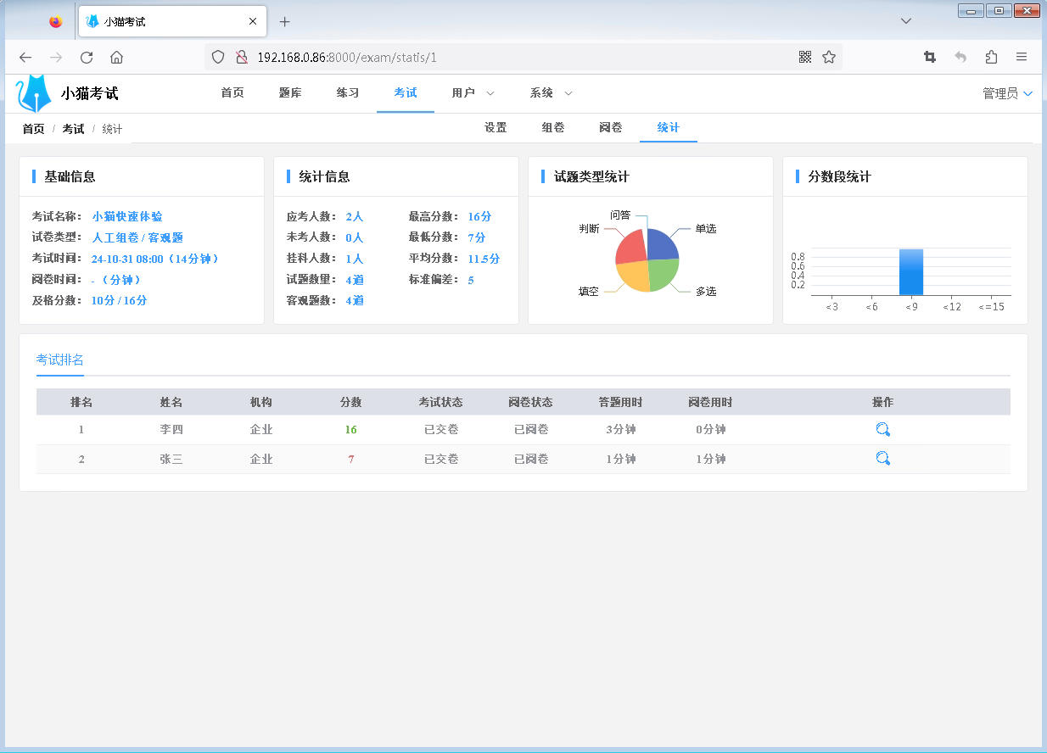The height and width of the screenshot is (753, 1047).
Task: Open the 挂科人数 1人 link
Action: pyautogui.click(x=356, y=259)
